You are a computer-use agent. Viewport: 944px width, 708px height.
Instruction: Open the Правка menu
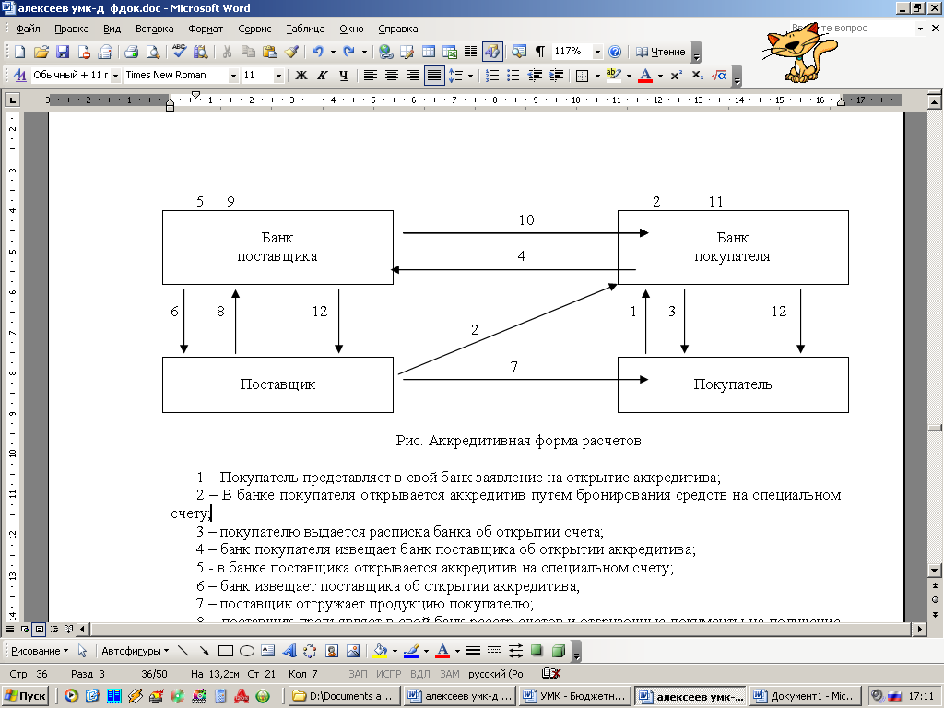tap(72, 29)
